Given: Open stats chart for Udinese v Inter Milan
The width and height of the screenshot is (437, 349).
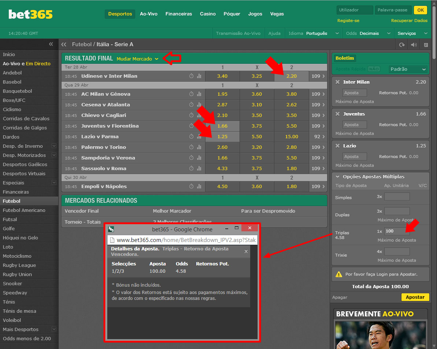Looking at the screenshot, I should pyautogui.click(x=199, y=76).
